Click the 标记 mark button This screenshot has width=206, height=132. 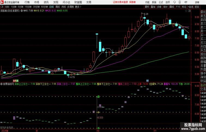coord(184,7)
